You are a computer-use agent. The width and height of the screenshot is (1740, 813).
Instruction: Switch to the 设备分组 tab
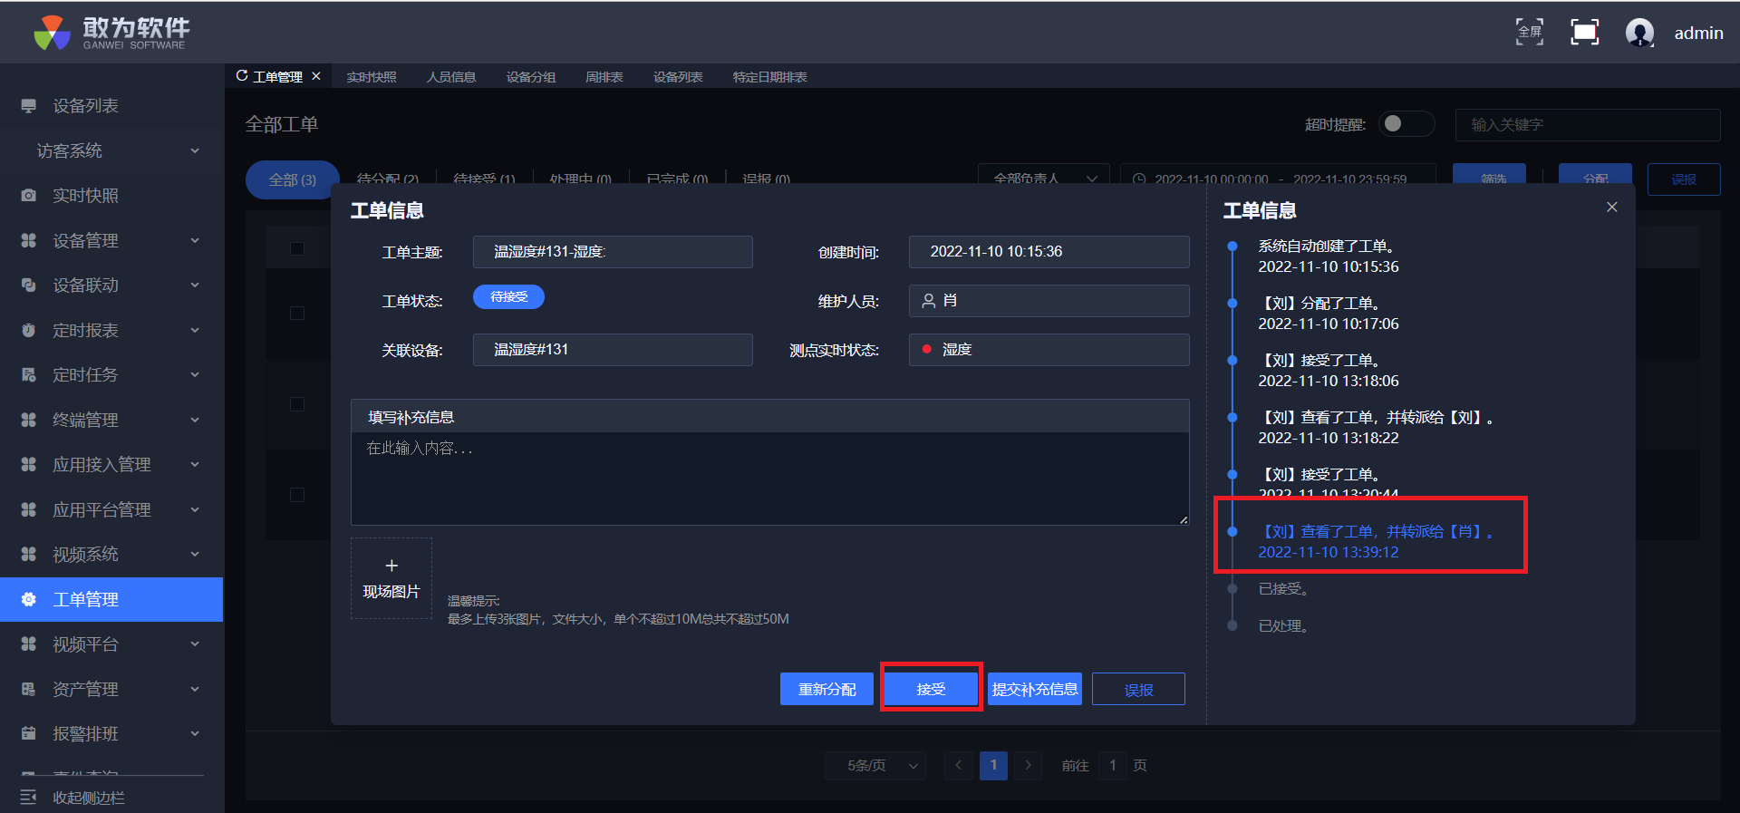click(x=531, y=77)
